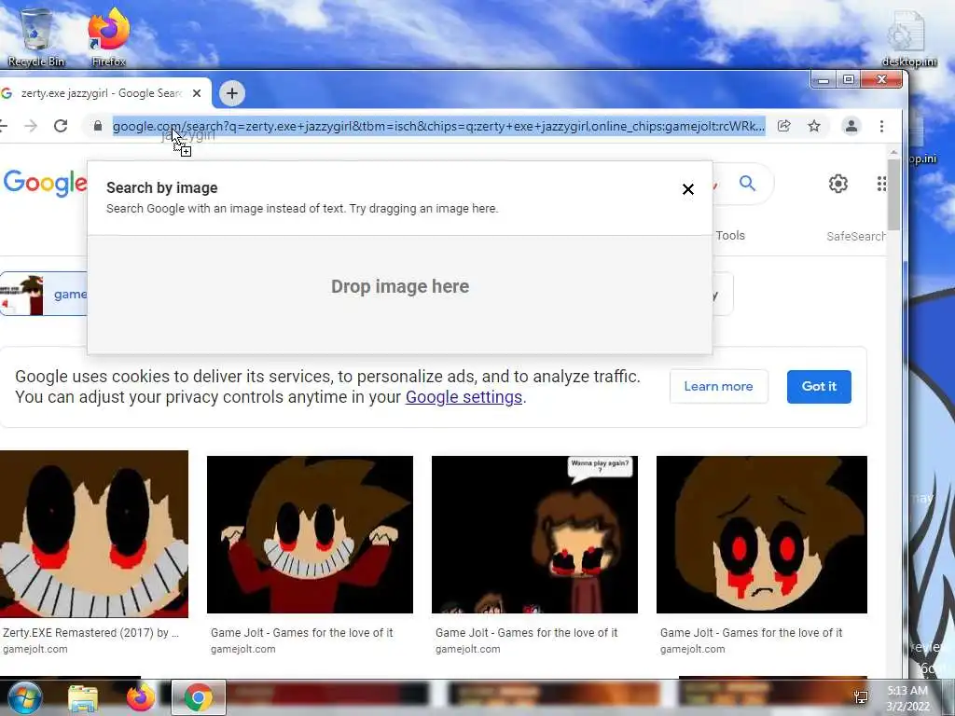This screenshot has width=955, height=716.
Task: Launch the Firefox desktop shortcut
Action: tap(108, 36)
